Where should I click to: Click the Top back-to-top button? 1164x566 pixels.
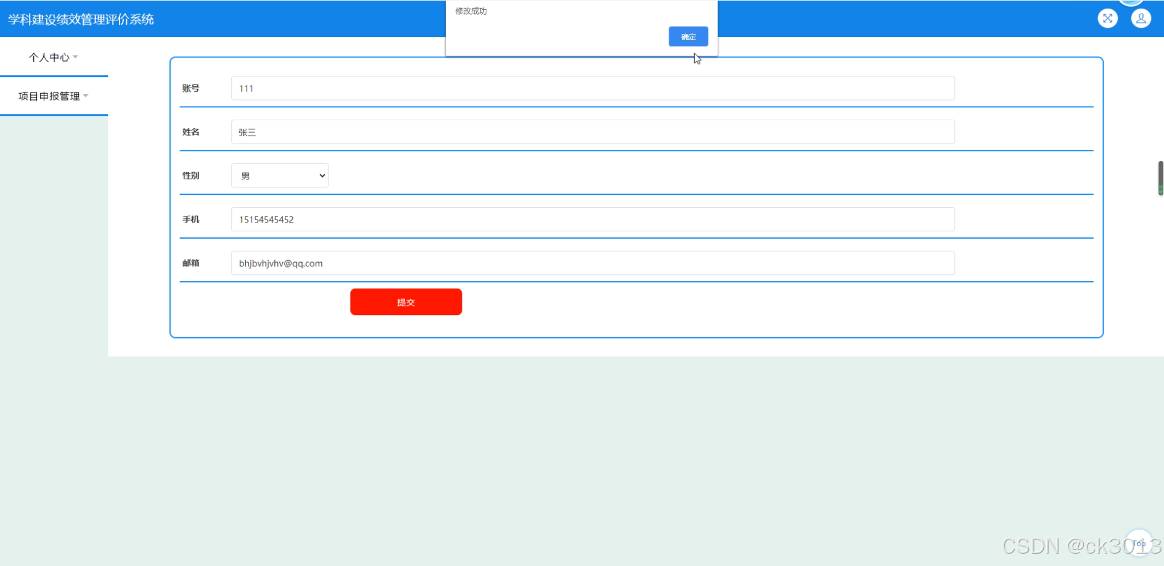tap(1139, 543)
